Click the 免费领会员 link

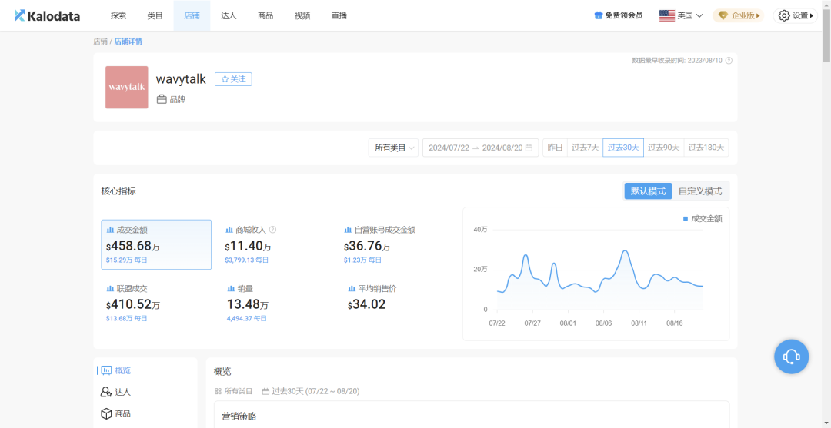pyautogui.click(x=619, y=16)
